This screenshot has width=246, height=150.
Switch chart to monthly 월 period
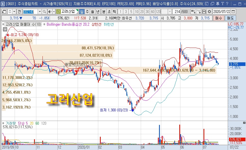93,12
